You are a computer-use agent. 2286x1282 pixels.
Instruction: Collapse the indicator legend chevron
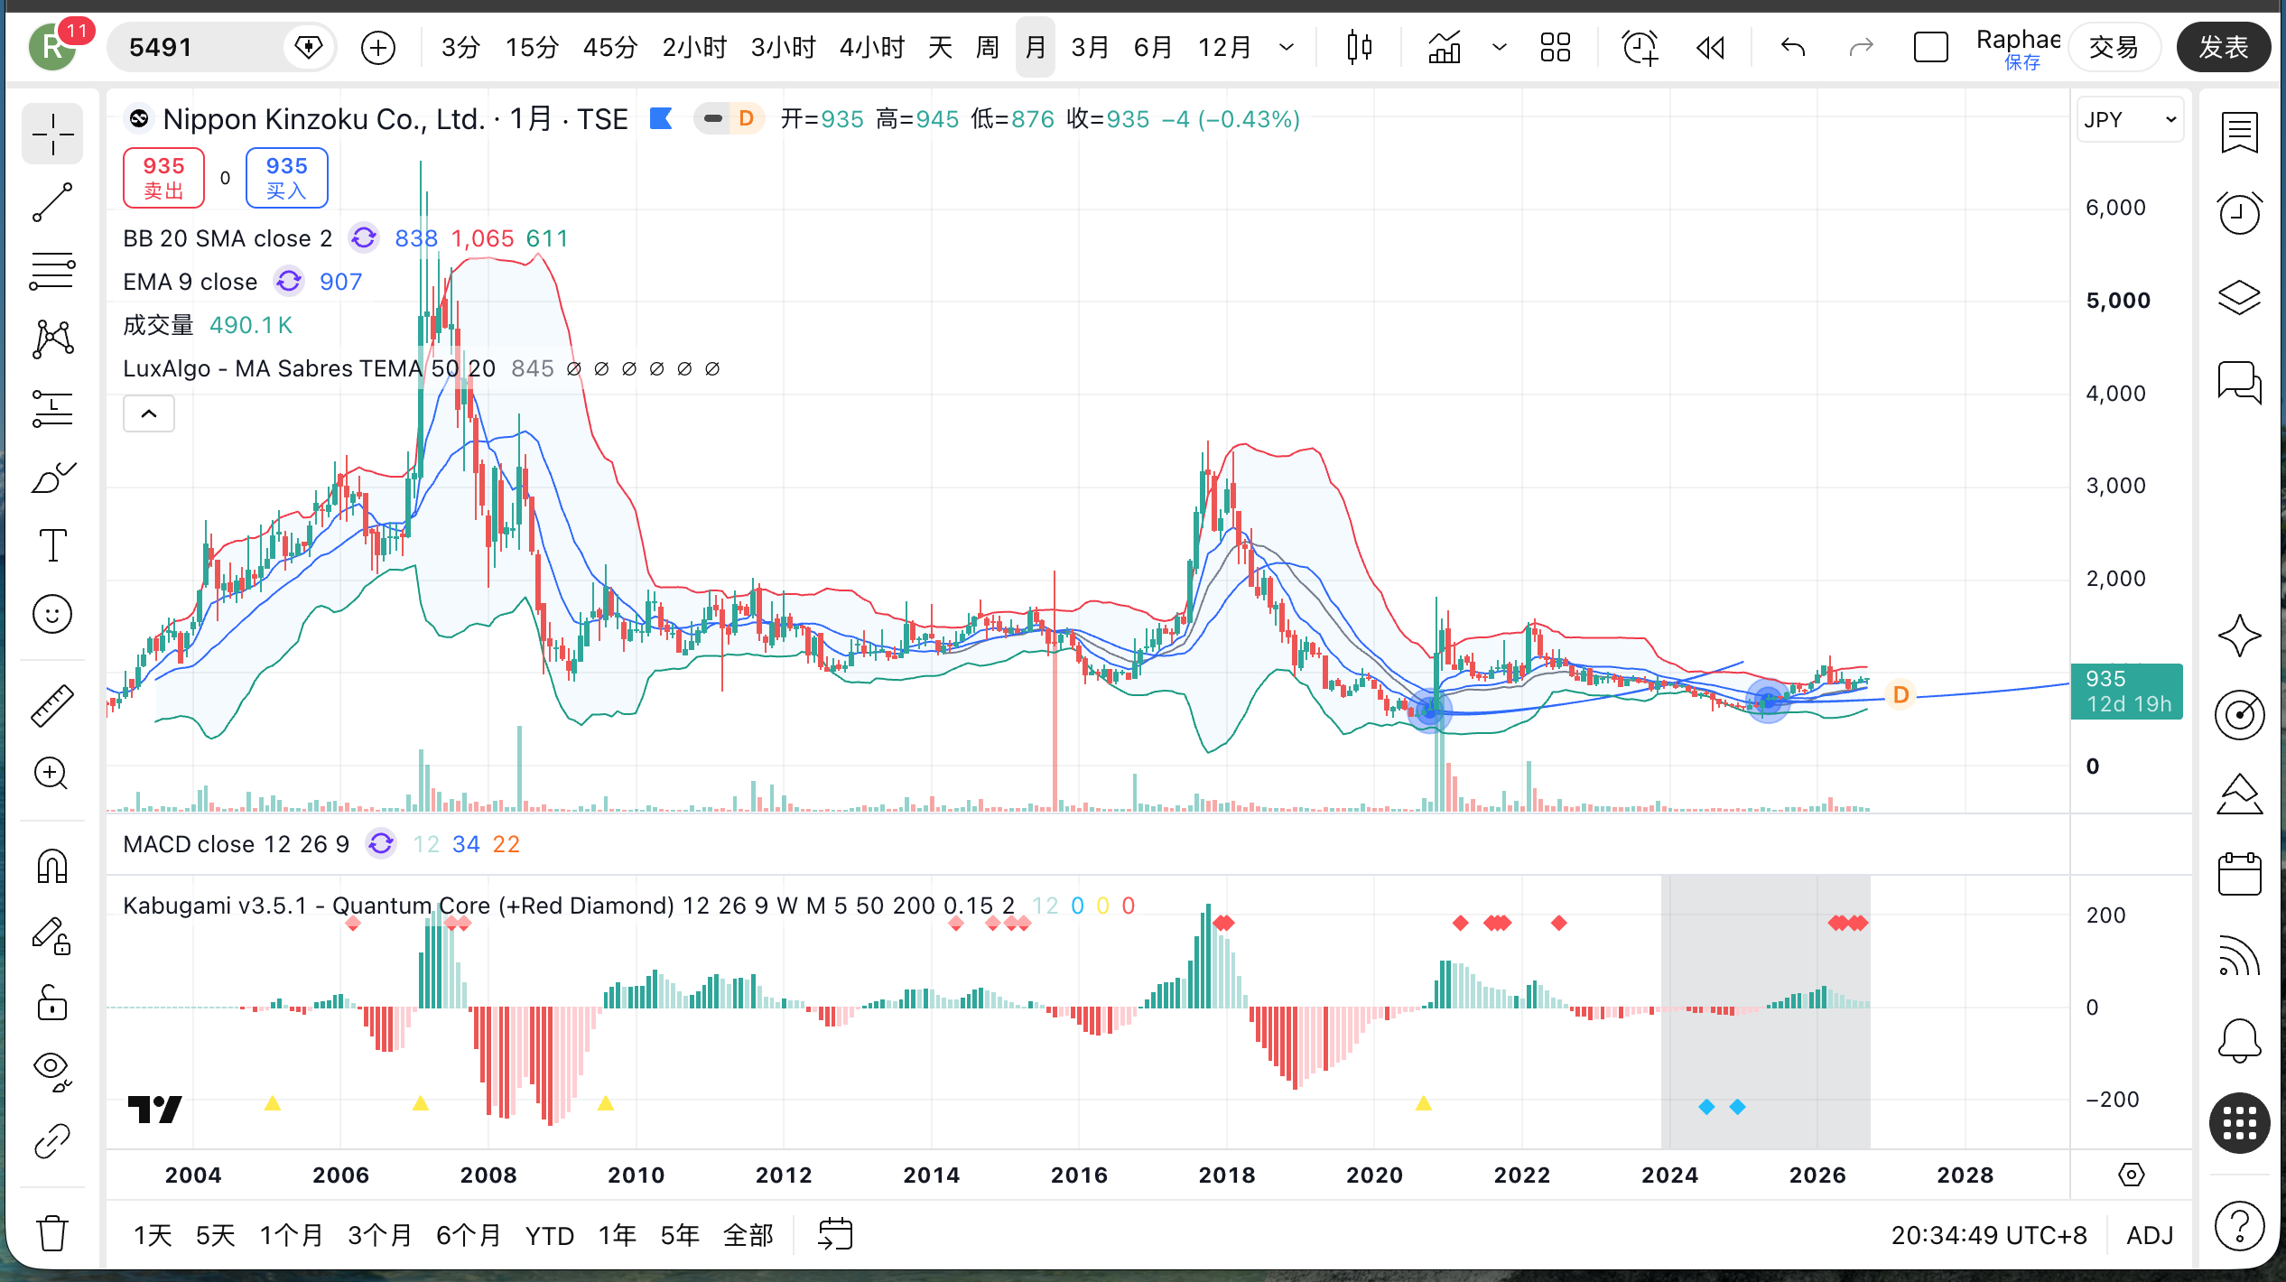coord(149,413)
